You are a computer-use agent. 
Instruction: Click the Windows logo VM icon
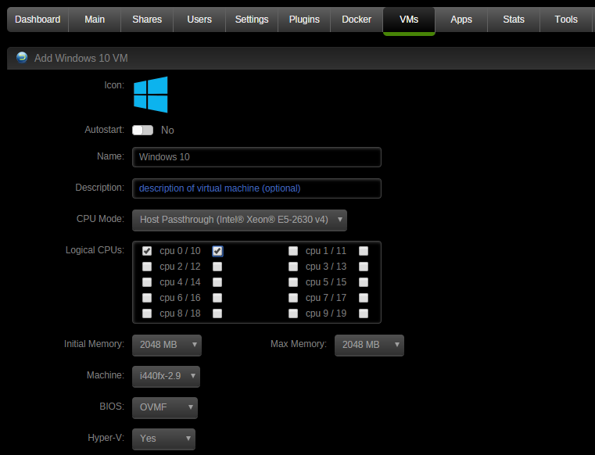151,95
